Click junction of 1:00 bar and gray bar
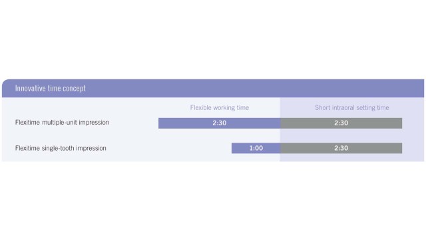Screen dimensions: 426x240 coord(280,148)
